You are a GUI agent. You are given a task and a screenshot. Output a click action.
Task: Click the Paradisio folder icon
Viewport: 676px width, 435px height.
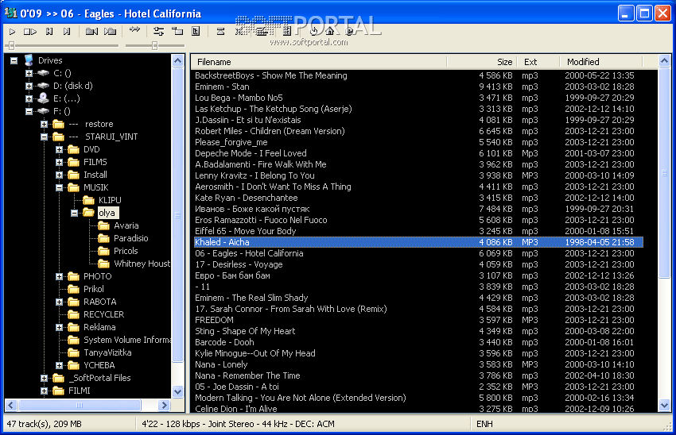104,238
